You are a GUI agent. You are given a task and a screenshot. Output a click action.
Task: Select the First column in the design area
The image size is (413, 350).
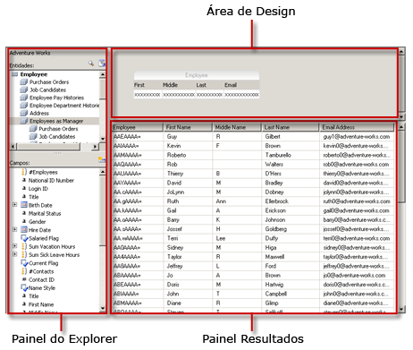(x=147, y=85)
